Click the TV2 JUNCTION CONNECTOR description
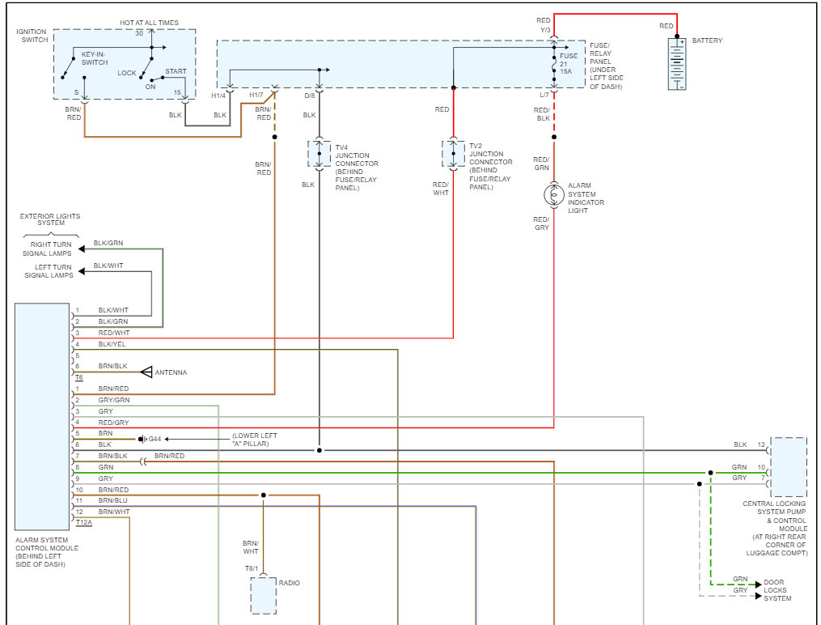Viewport: 821px width, 625px height. tap(490, 166)
